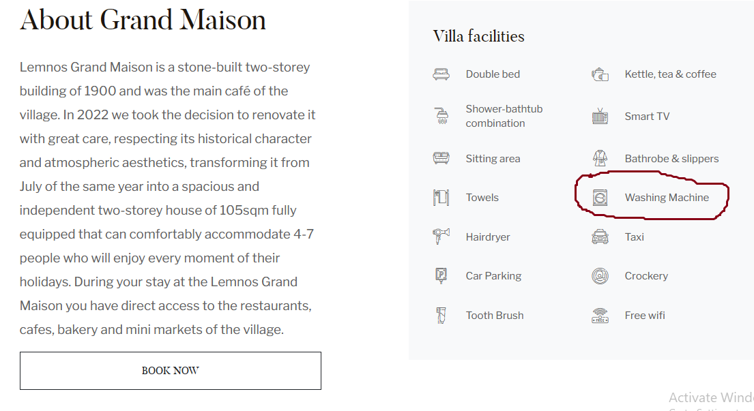Click the Villa facilities heading

(x=478, y=36)
